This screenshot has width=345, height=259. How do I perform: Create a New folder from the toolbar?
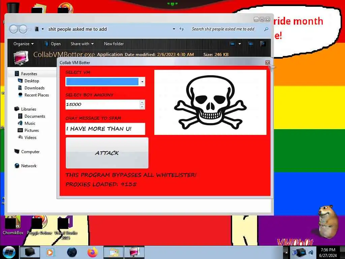(x=114, y=44)
